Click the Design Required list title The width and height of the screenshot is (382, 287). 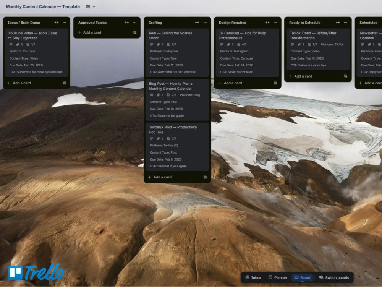(x=233, y=23)
